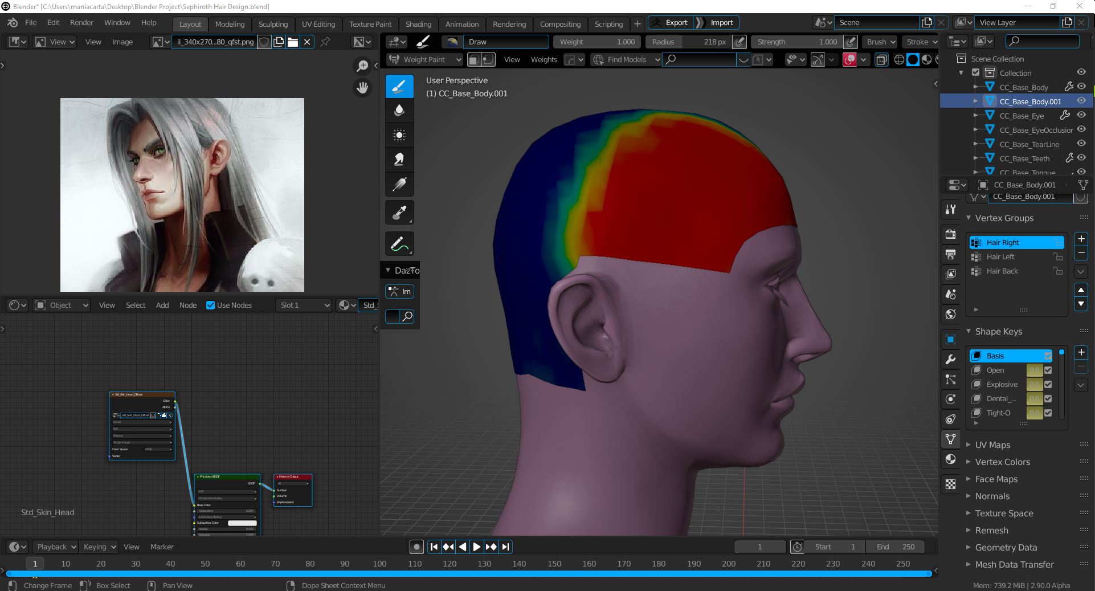
Task: Hide CC_Base_Teeth in outliner
Action: 1081,158
